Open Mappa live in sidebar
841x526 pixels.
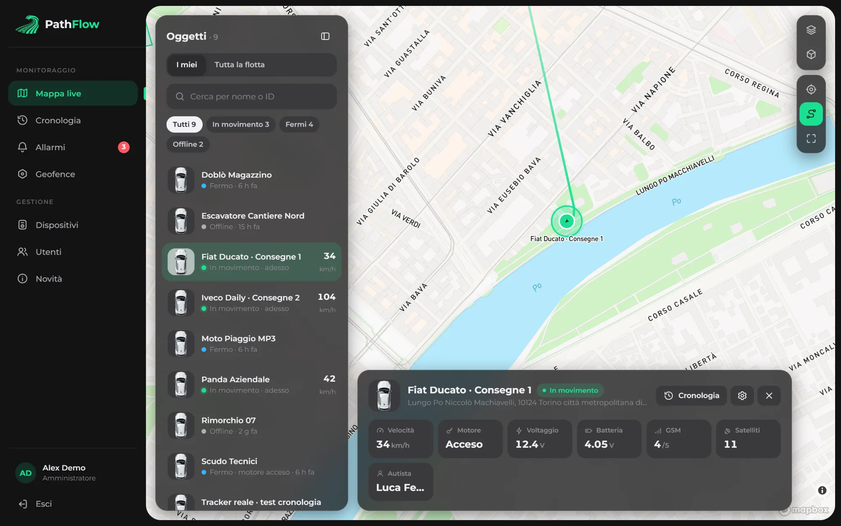[73, 93]
